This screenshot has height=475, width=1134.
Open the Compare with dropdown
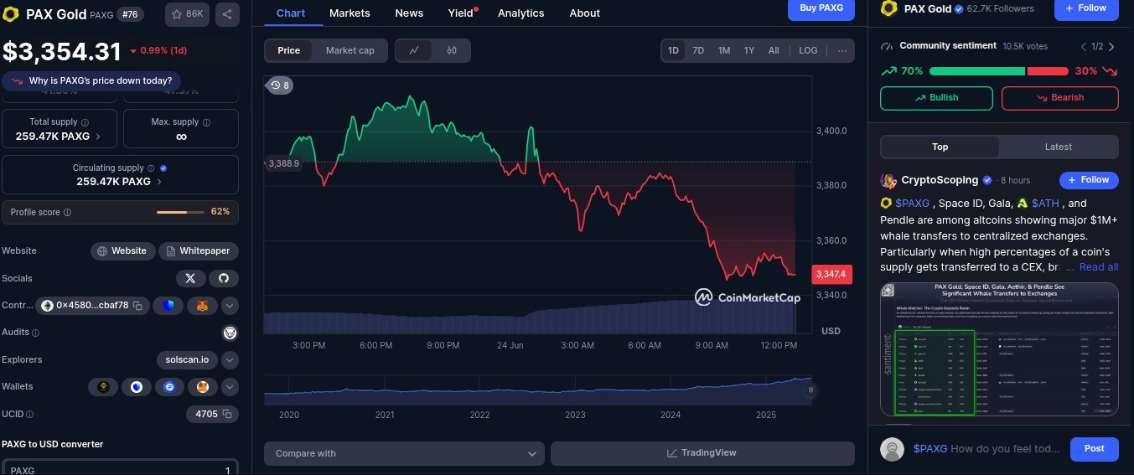tap(404, 453)
